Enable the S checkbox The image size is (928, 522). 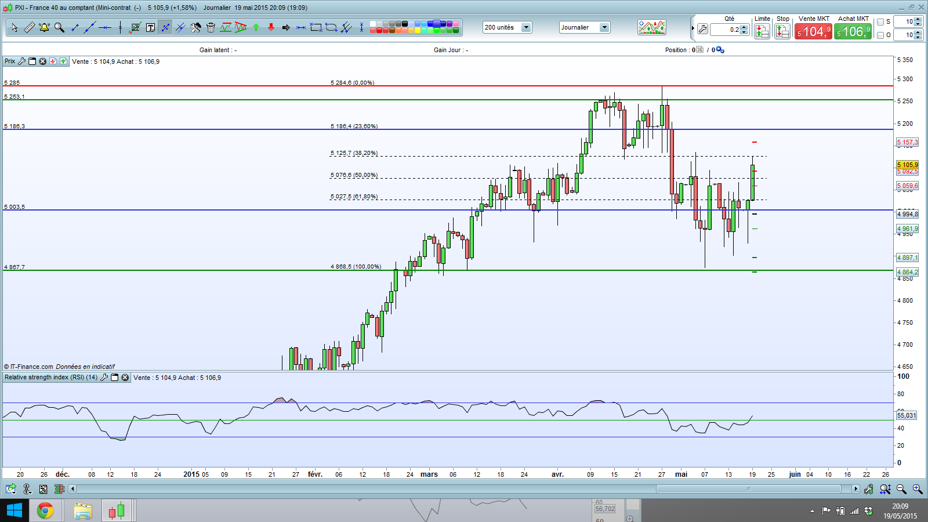(880, 22)
